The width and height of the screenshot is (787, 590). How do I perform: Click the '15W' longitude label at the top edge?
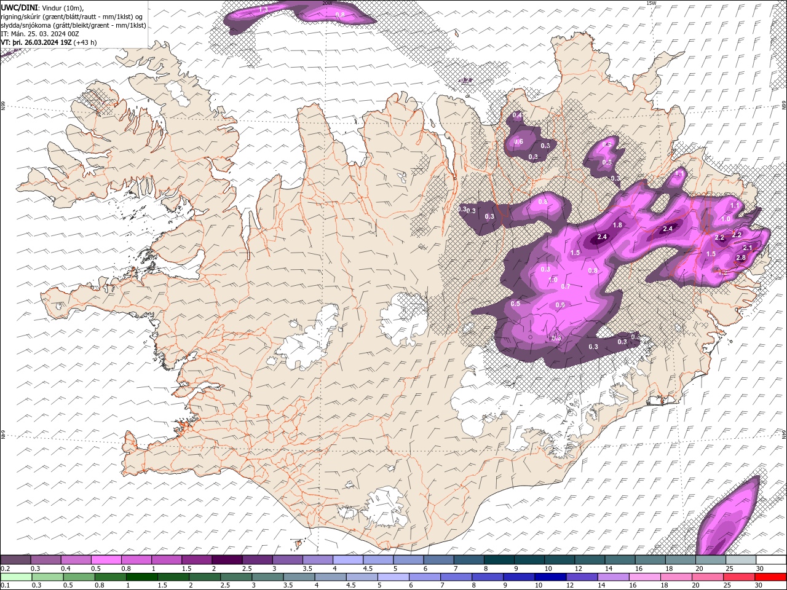coord(651,3)
